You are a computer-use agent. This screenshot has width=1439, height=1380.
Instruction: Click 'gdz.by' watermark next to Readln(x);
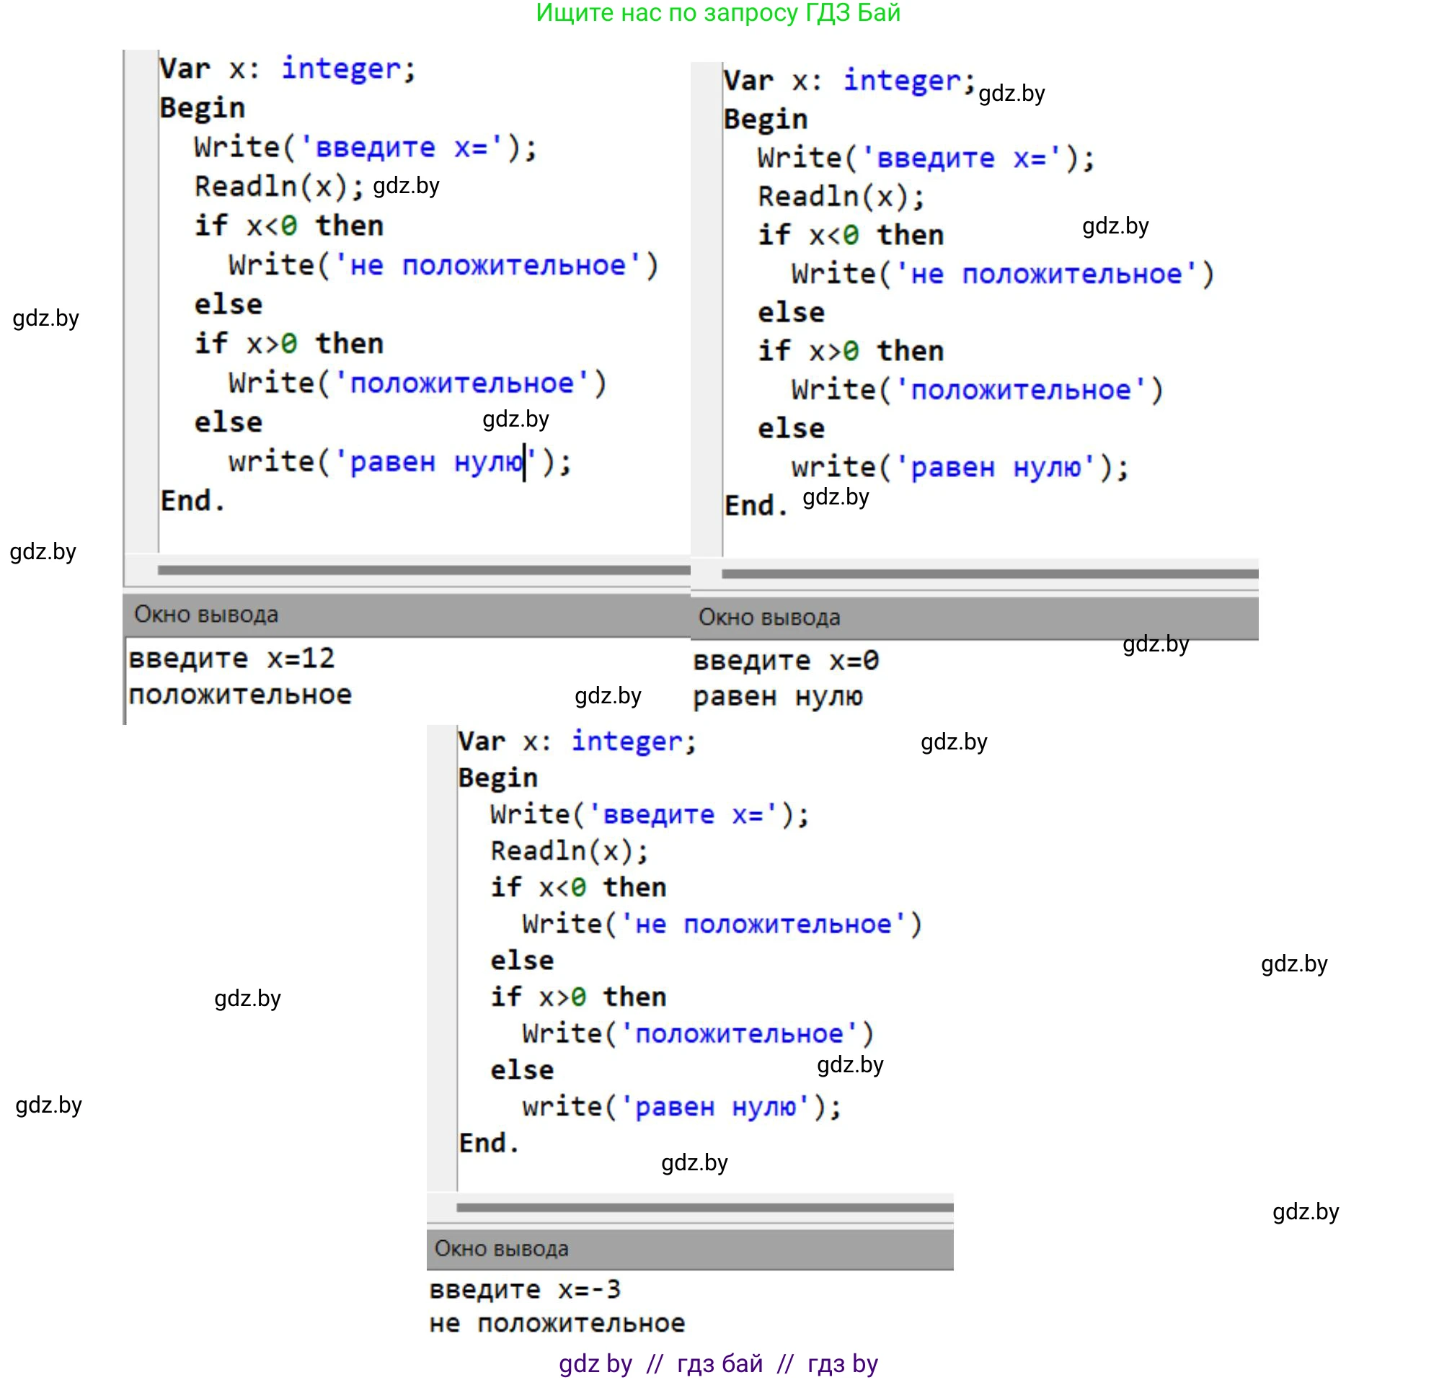(406, 186)
